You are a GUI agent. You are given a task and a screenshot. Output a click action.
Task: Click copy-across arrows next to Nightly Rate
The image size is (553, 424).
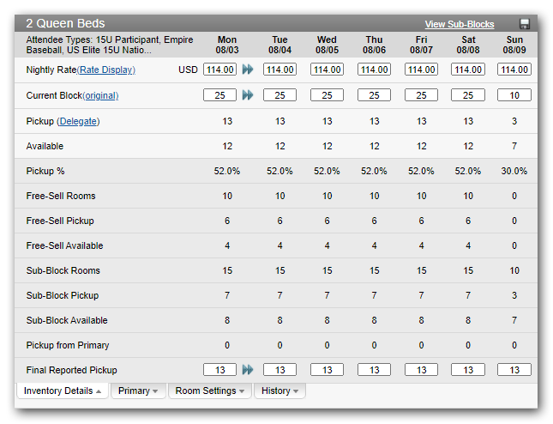tap(248, 70)
